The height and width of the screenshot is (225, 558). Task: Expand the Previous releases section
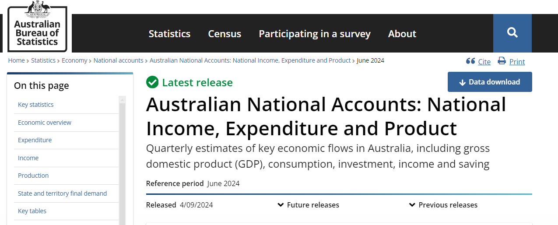point(443,205)
